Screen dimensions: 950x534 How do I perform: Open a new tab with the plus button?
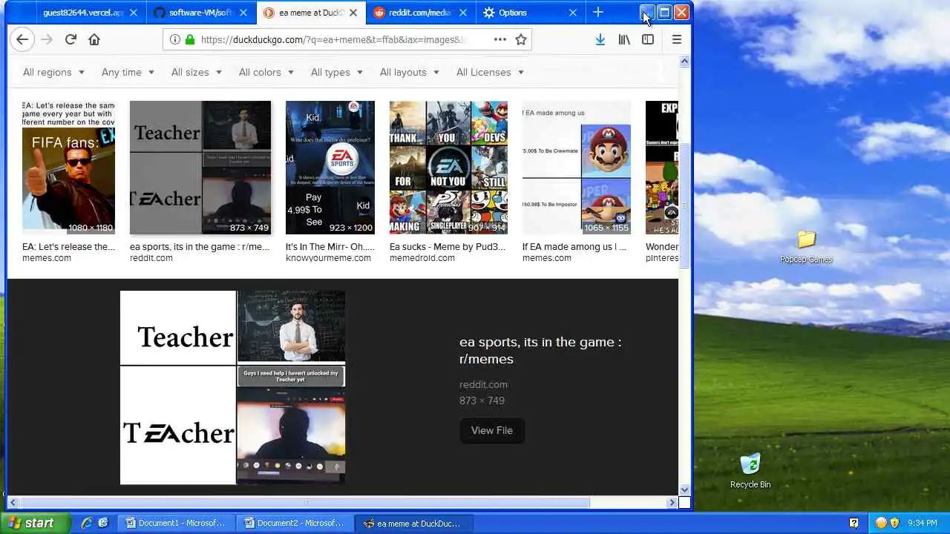pyautogui.click(x=598, y=13)
